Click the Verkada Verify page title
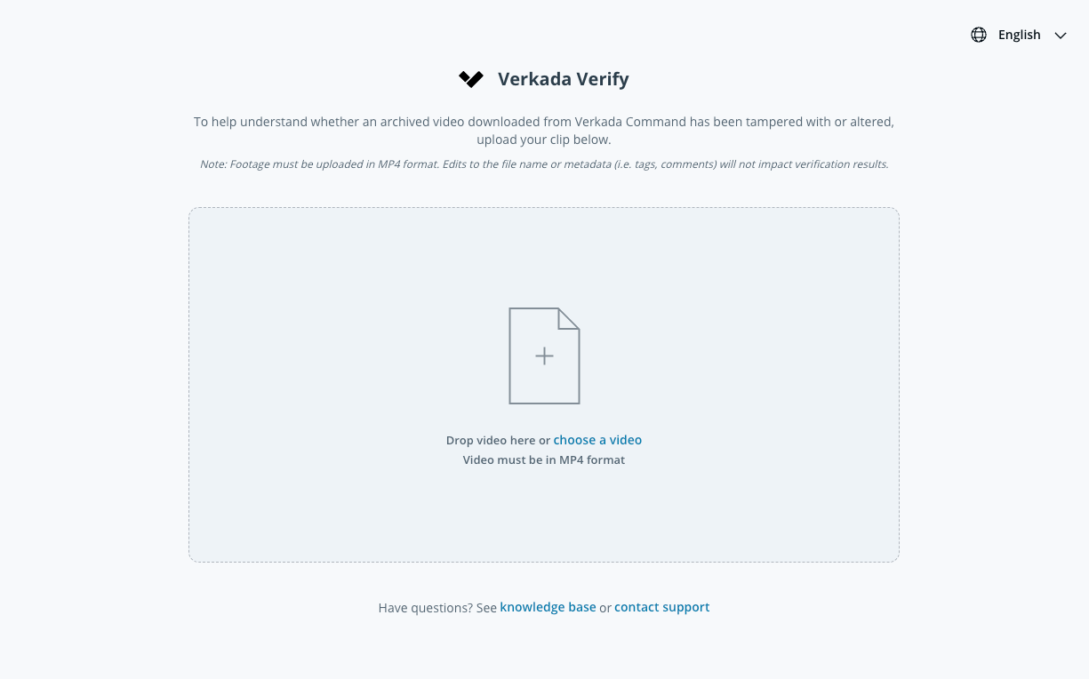This screenshot has height=679, width=1089. [563, 79]
